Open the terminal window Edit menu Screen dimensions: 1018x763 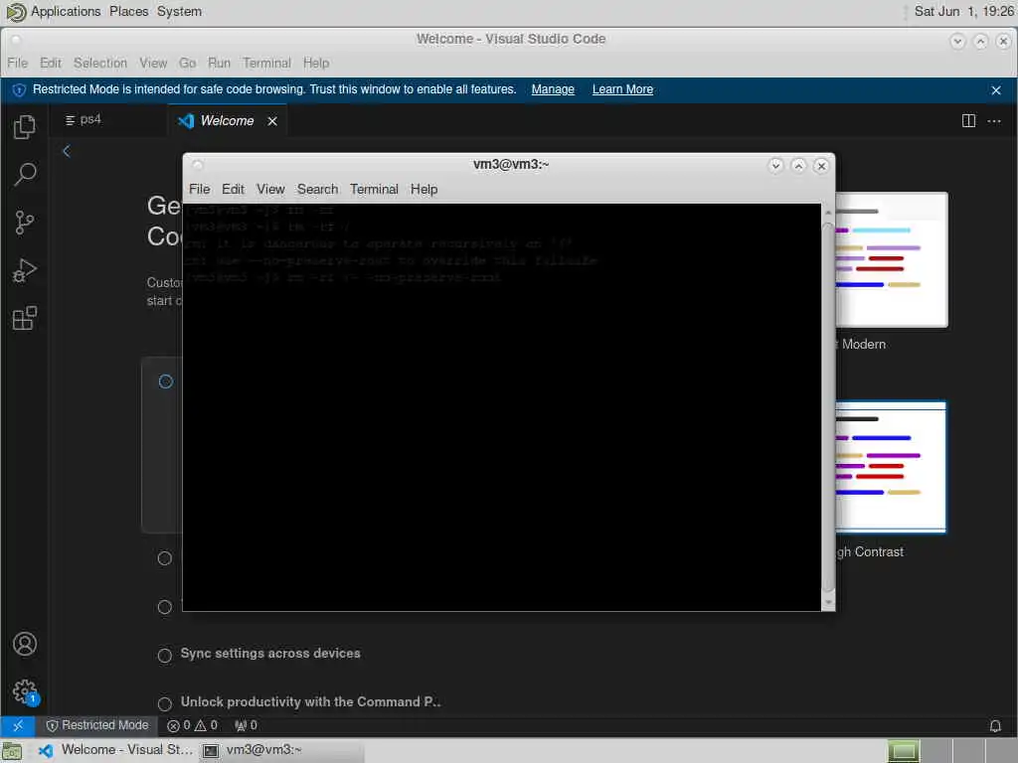[x=233, y=189]
